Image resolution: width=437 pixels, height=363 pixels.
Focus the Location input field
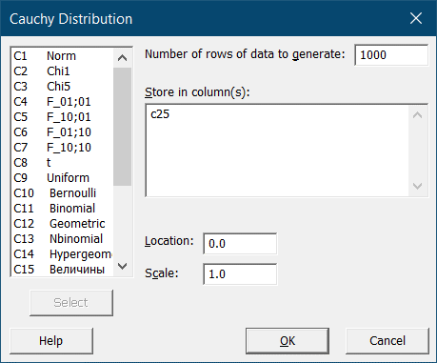coord(240,244)
